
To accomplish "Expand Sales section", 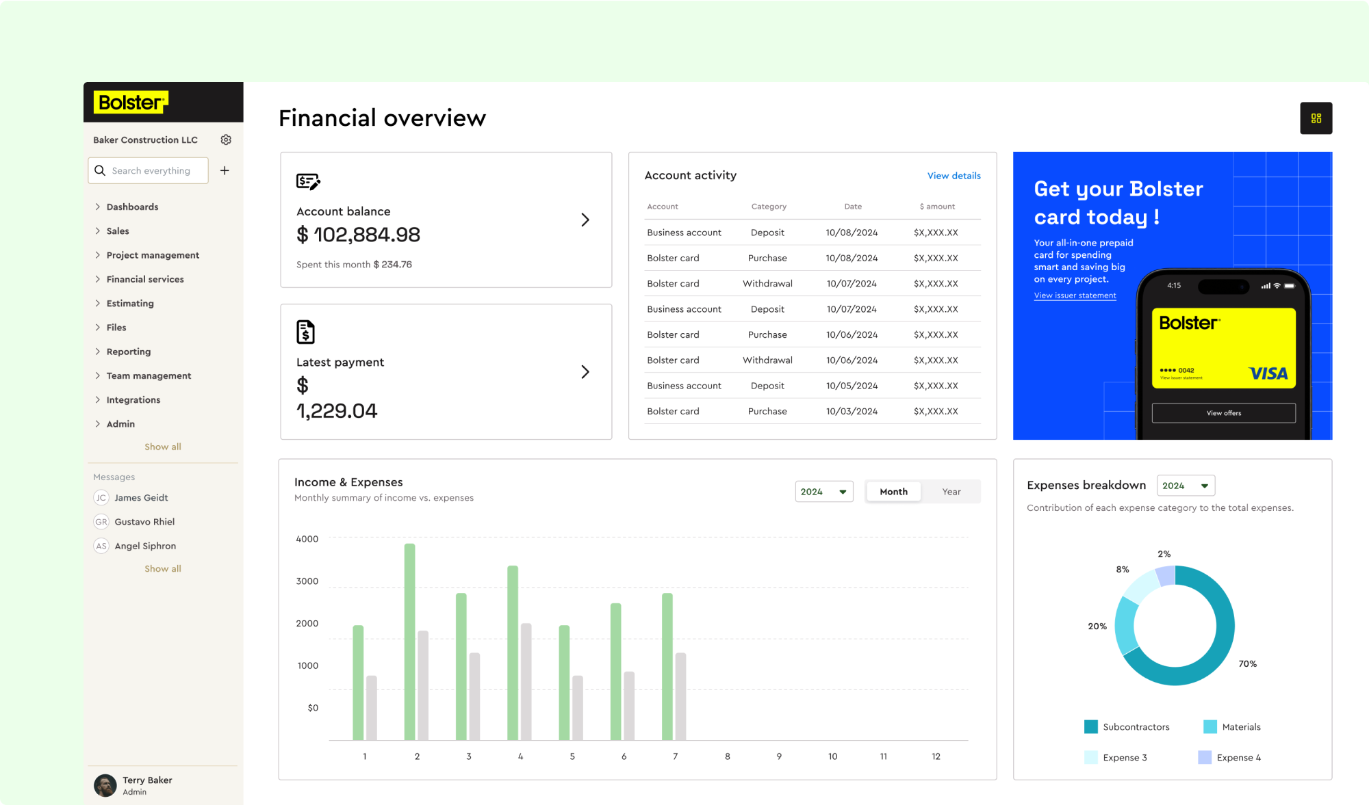I will click(112, 230).
